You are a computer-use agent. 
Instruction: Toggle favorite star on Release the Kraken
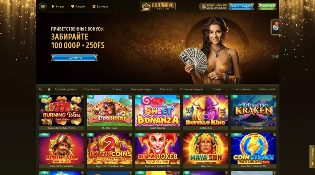pyautogui.click(x=274, y=97)
